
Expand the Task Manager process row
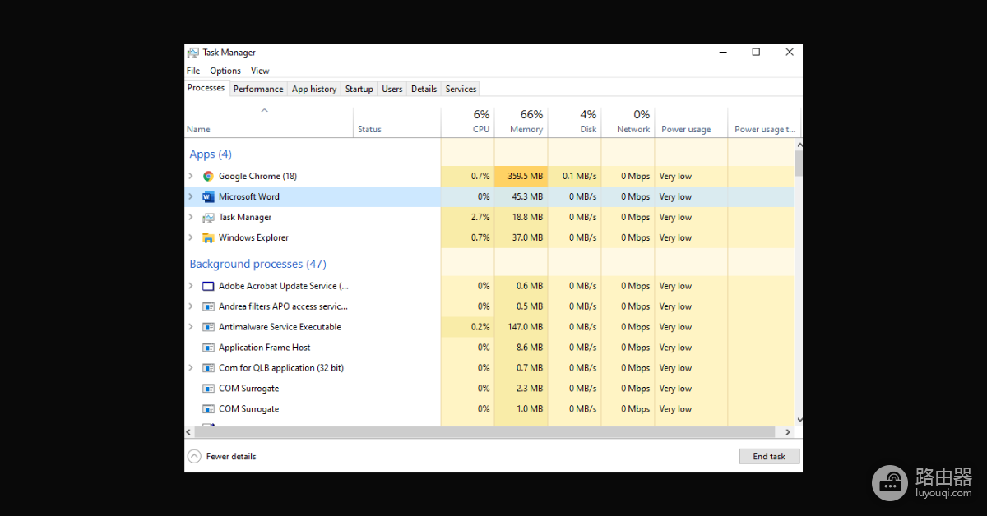click(191, 217)
